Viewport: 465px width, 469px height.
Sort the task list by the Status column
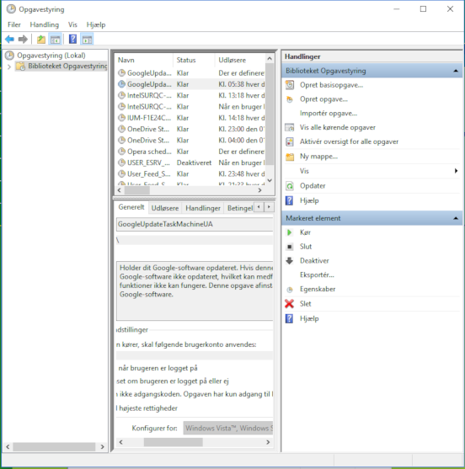pos(194,60)
